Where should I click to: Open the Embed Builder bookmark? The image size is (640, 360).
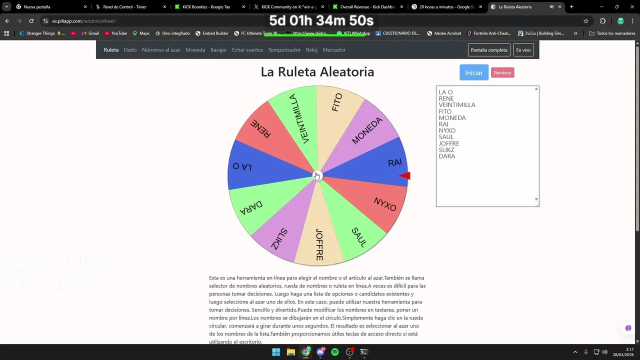point(211,33)
